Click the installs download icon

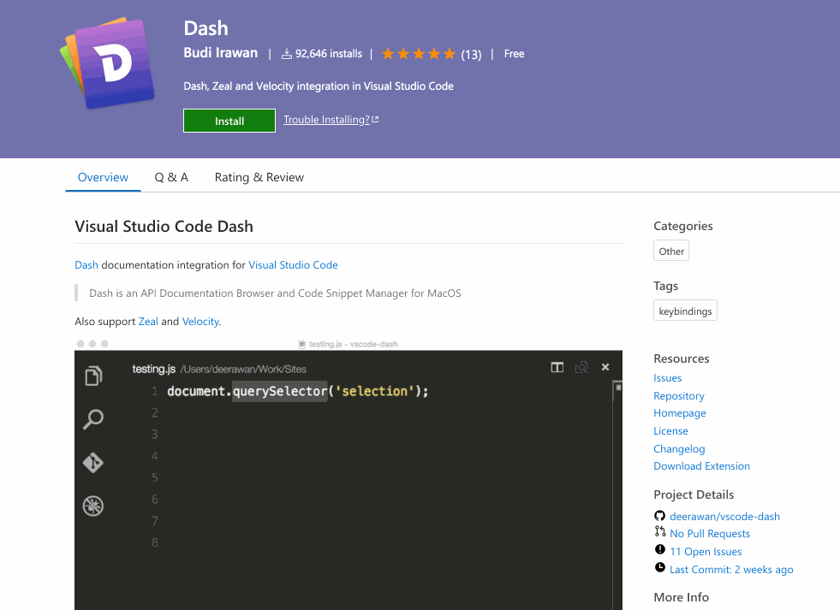(287, 54)
